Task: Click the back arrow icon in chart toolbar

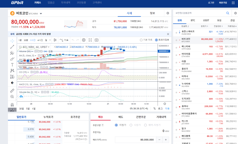Action: pos(12,83)
